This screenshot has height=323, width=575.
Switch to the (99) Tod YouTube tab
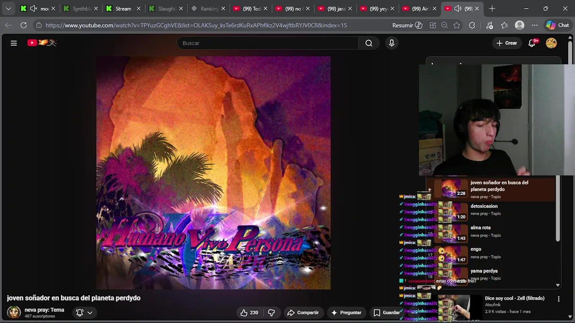click(x=251, y=9)
